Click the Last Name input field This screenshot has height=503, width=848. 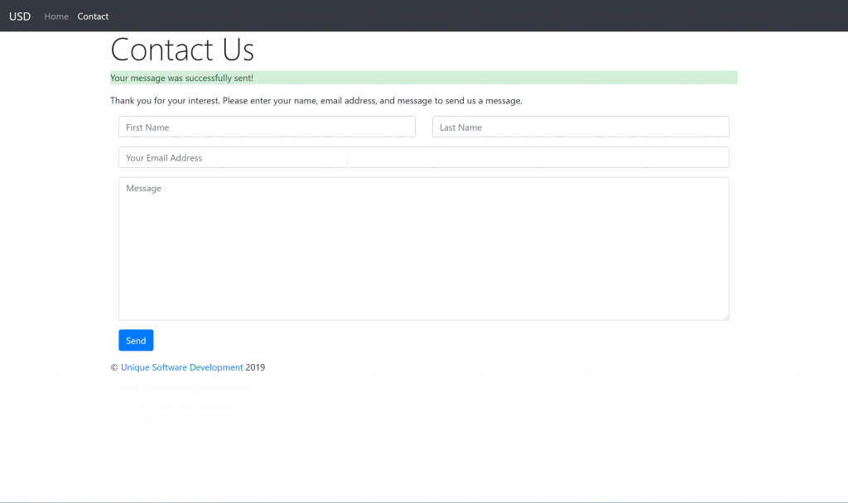click(x=580, y=126)
